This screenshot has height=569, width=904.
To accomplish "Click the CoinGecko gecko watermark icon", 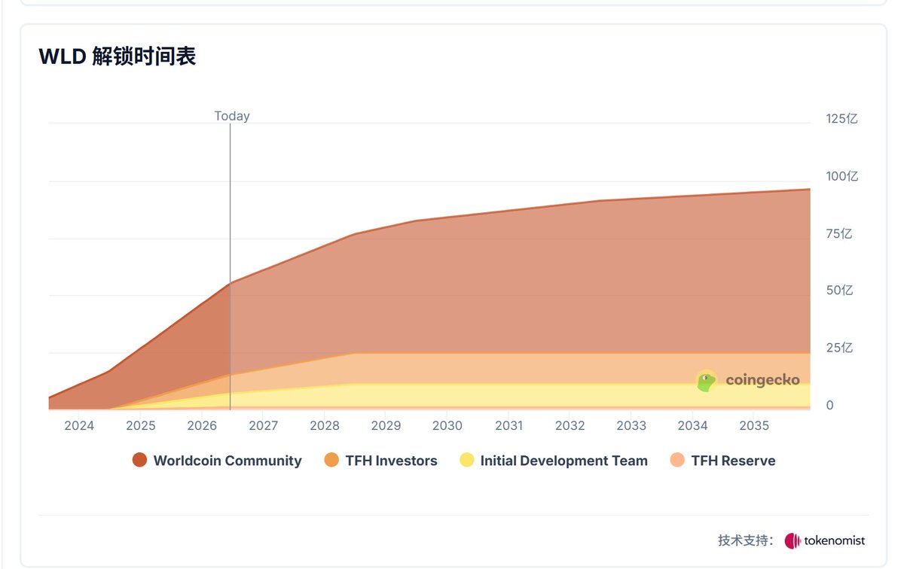I will pyautogui.click(x=706, y=381).
